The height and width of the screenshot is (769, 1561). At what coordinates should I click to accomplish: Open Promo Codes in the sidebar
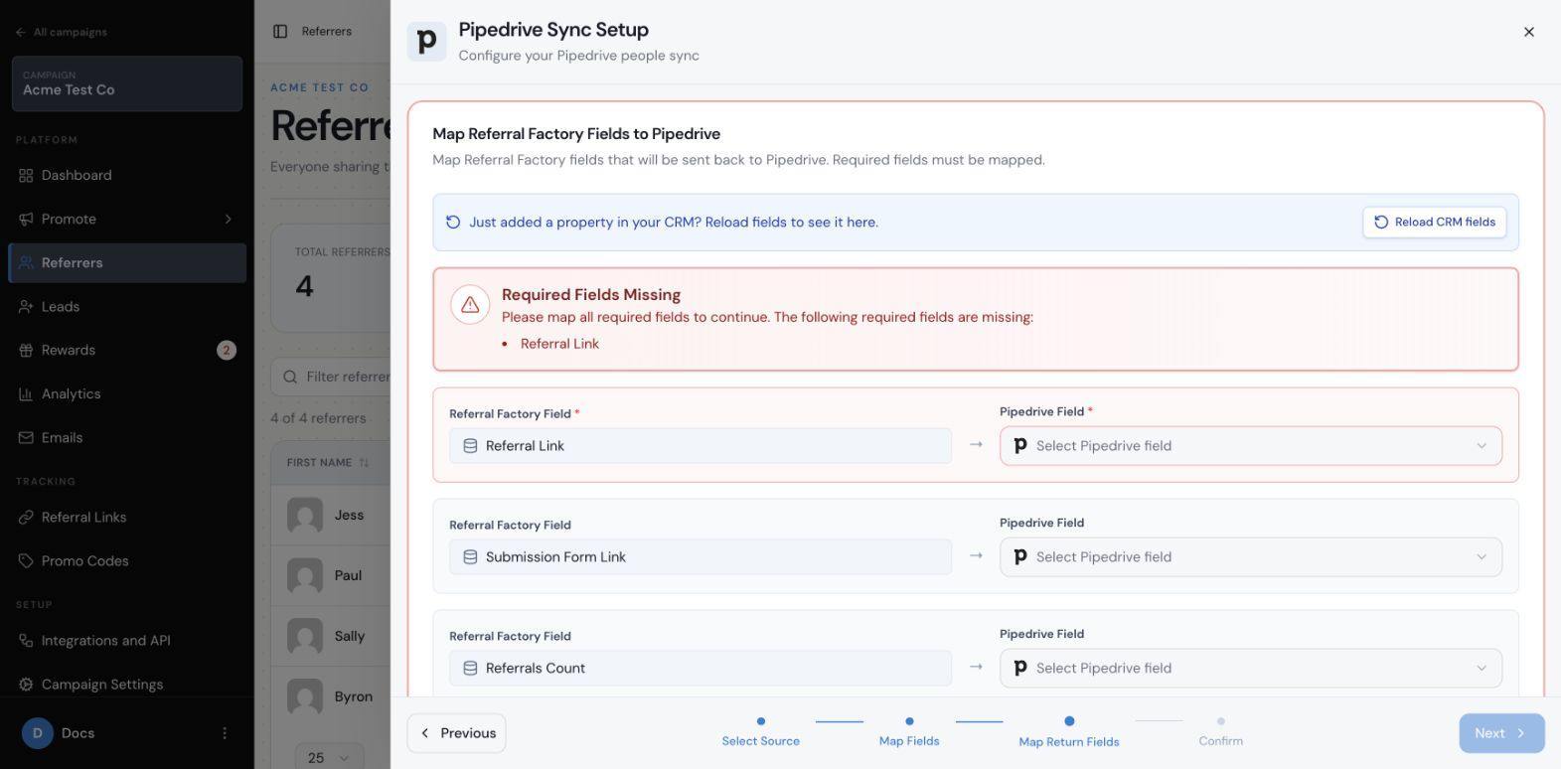click(x=127, y=561)
